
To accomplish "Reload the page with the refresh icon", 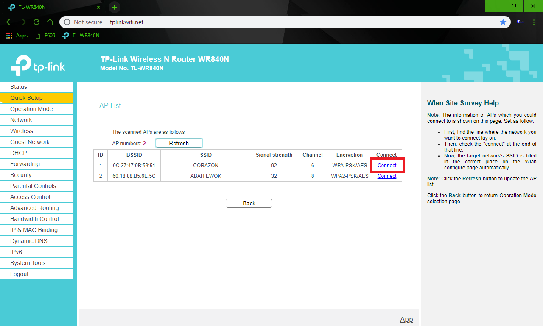I will click(36, 22).
